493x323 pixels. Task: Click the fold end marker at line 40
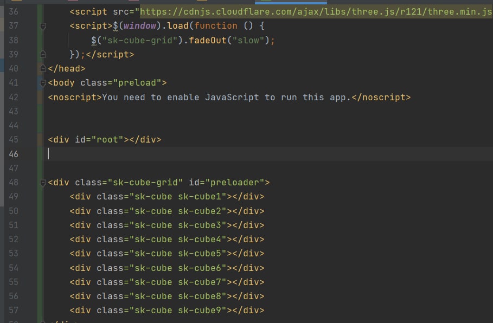(x=43, y=68)
